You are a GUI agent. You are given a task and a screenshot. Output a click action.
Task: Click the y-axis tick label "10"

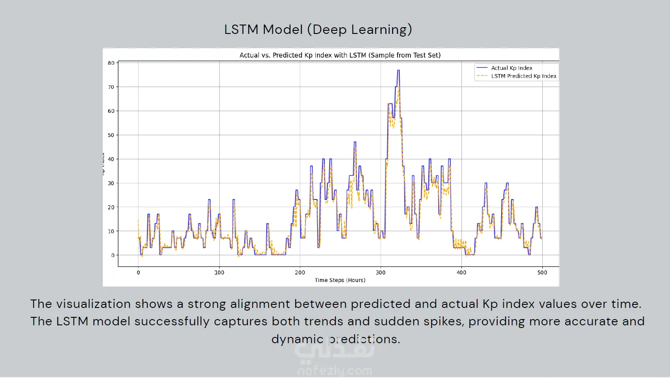(111, 231)
